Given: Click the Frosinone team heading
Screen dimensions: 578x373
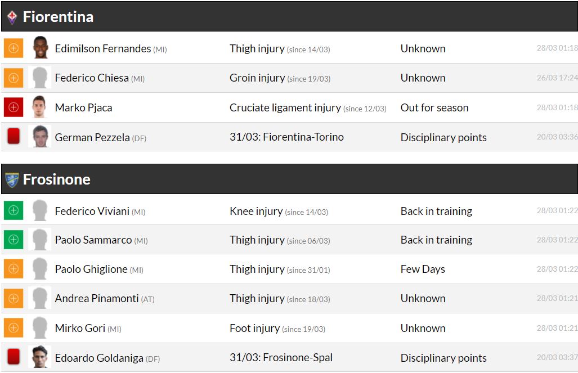Looking at the screenshot, I should click(56, 179).
